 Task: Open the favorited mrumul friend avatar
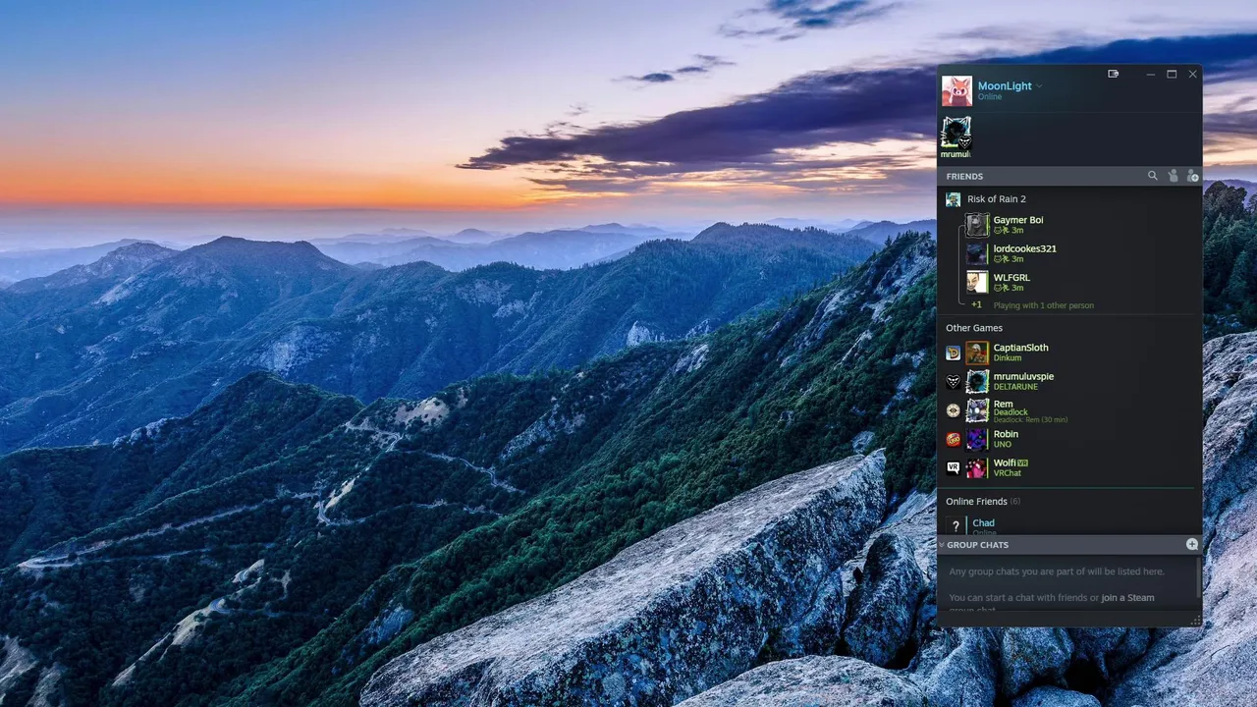click(x=956, y=133)
